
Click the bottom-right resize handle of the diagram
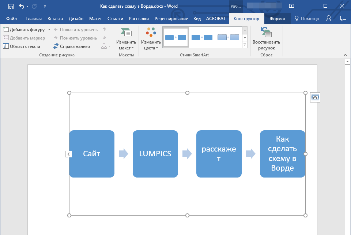(x=305, y=215)
